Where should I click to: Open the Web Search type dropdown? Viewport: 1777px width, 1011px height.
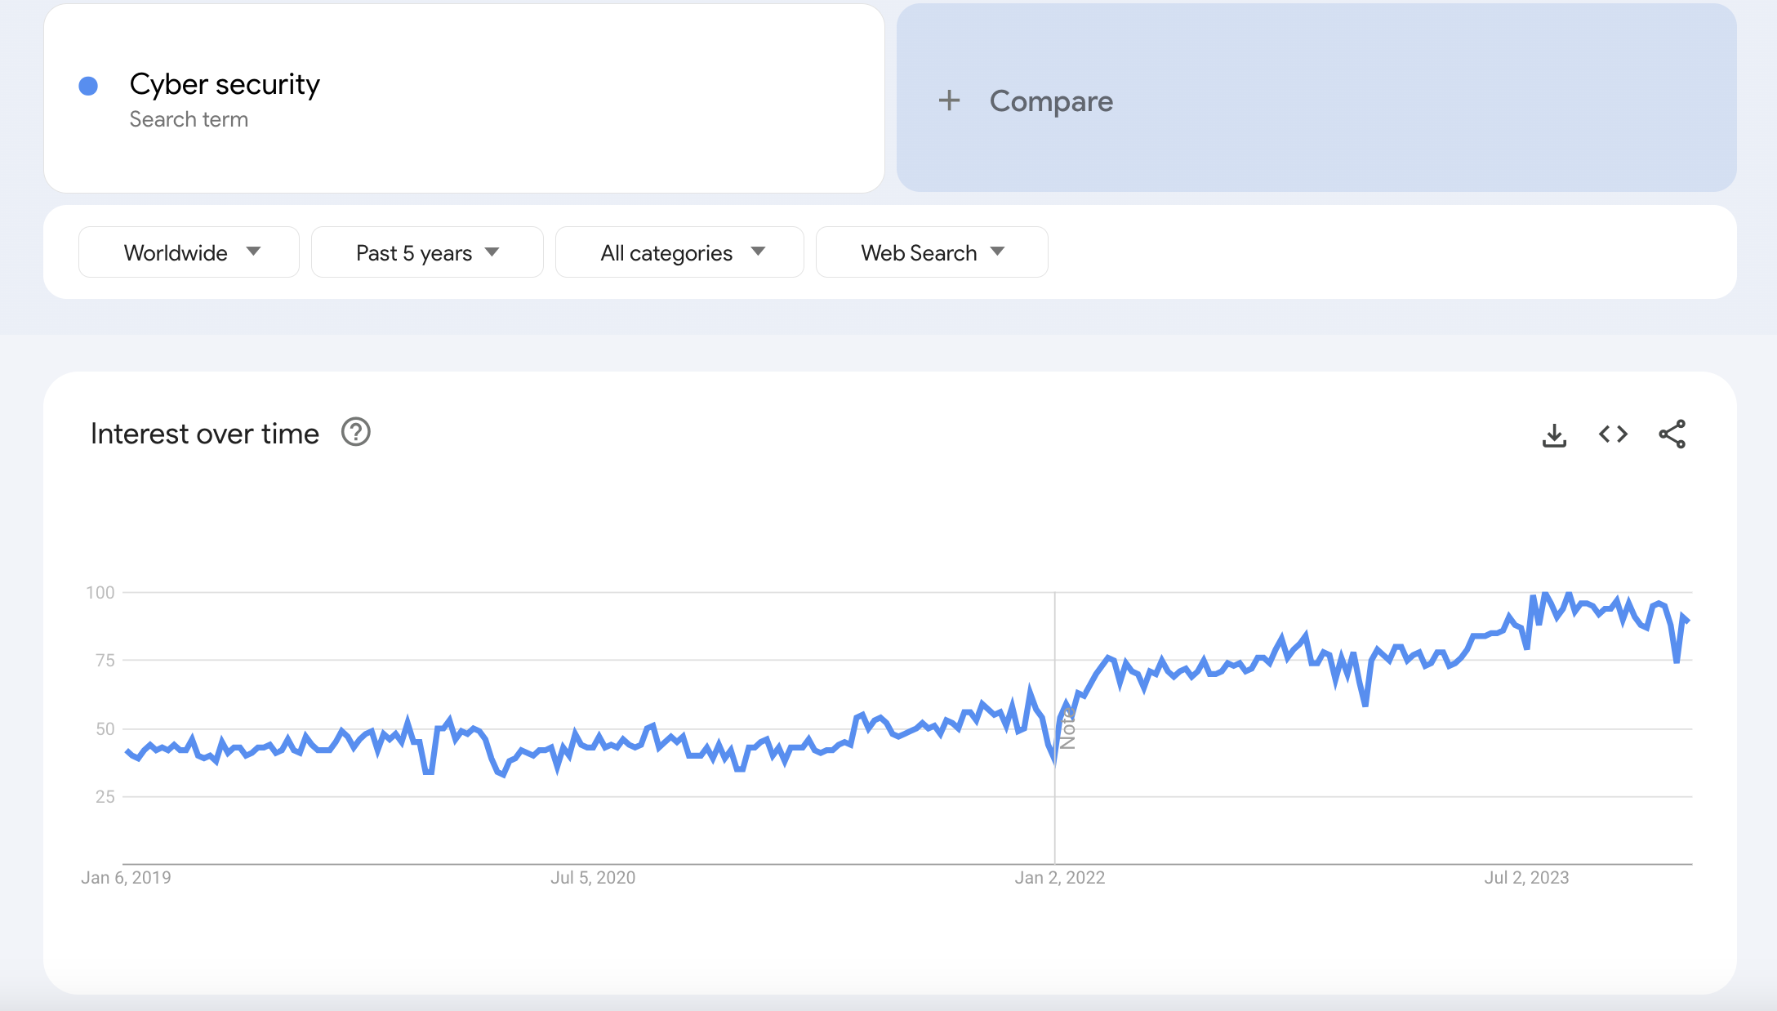point(932,252)
